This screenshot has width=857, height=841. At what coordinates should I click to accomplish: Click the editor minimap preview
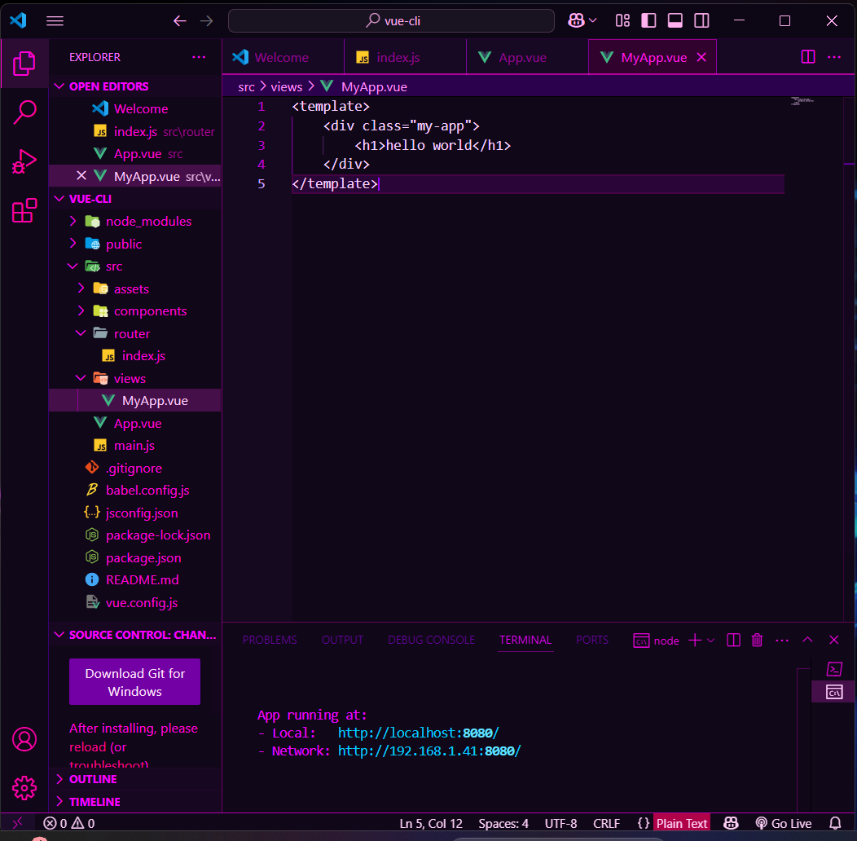(x=802, y=101)
